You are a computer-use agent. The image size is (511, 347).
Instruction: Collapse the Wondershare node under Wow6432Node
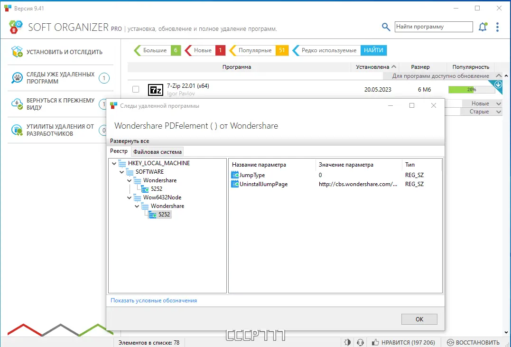[137, 206]
